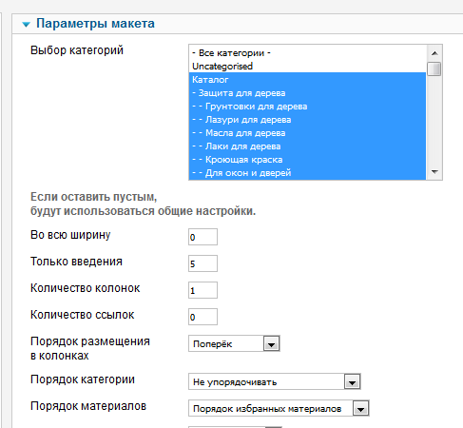Focus the Только введения input field
This screenshot has height=428, width=463.
point(203,263)
